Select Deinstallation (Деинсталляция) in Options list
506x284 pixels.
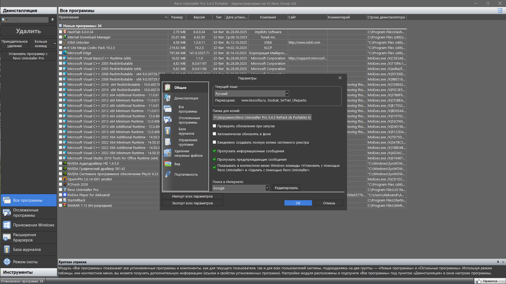186,98
